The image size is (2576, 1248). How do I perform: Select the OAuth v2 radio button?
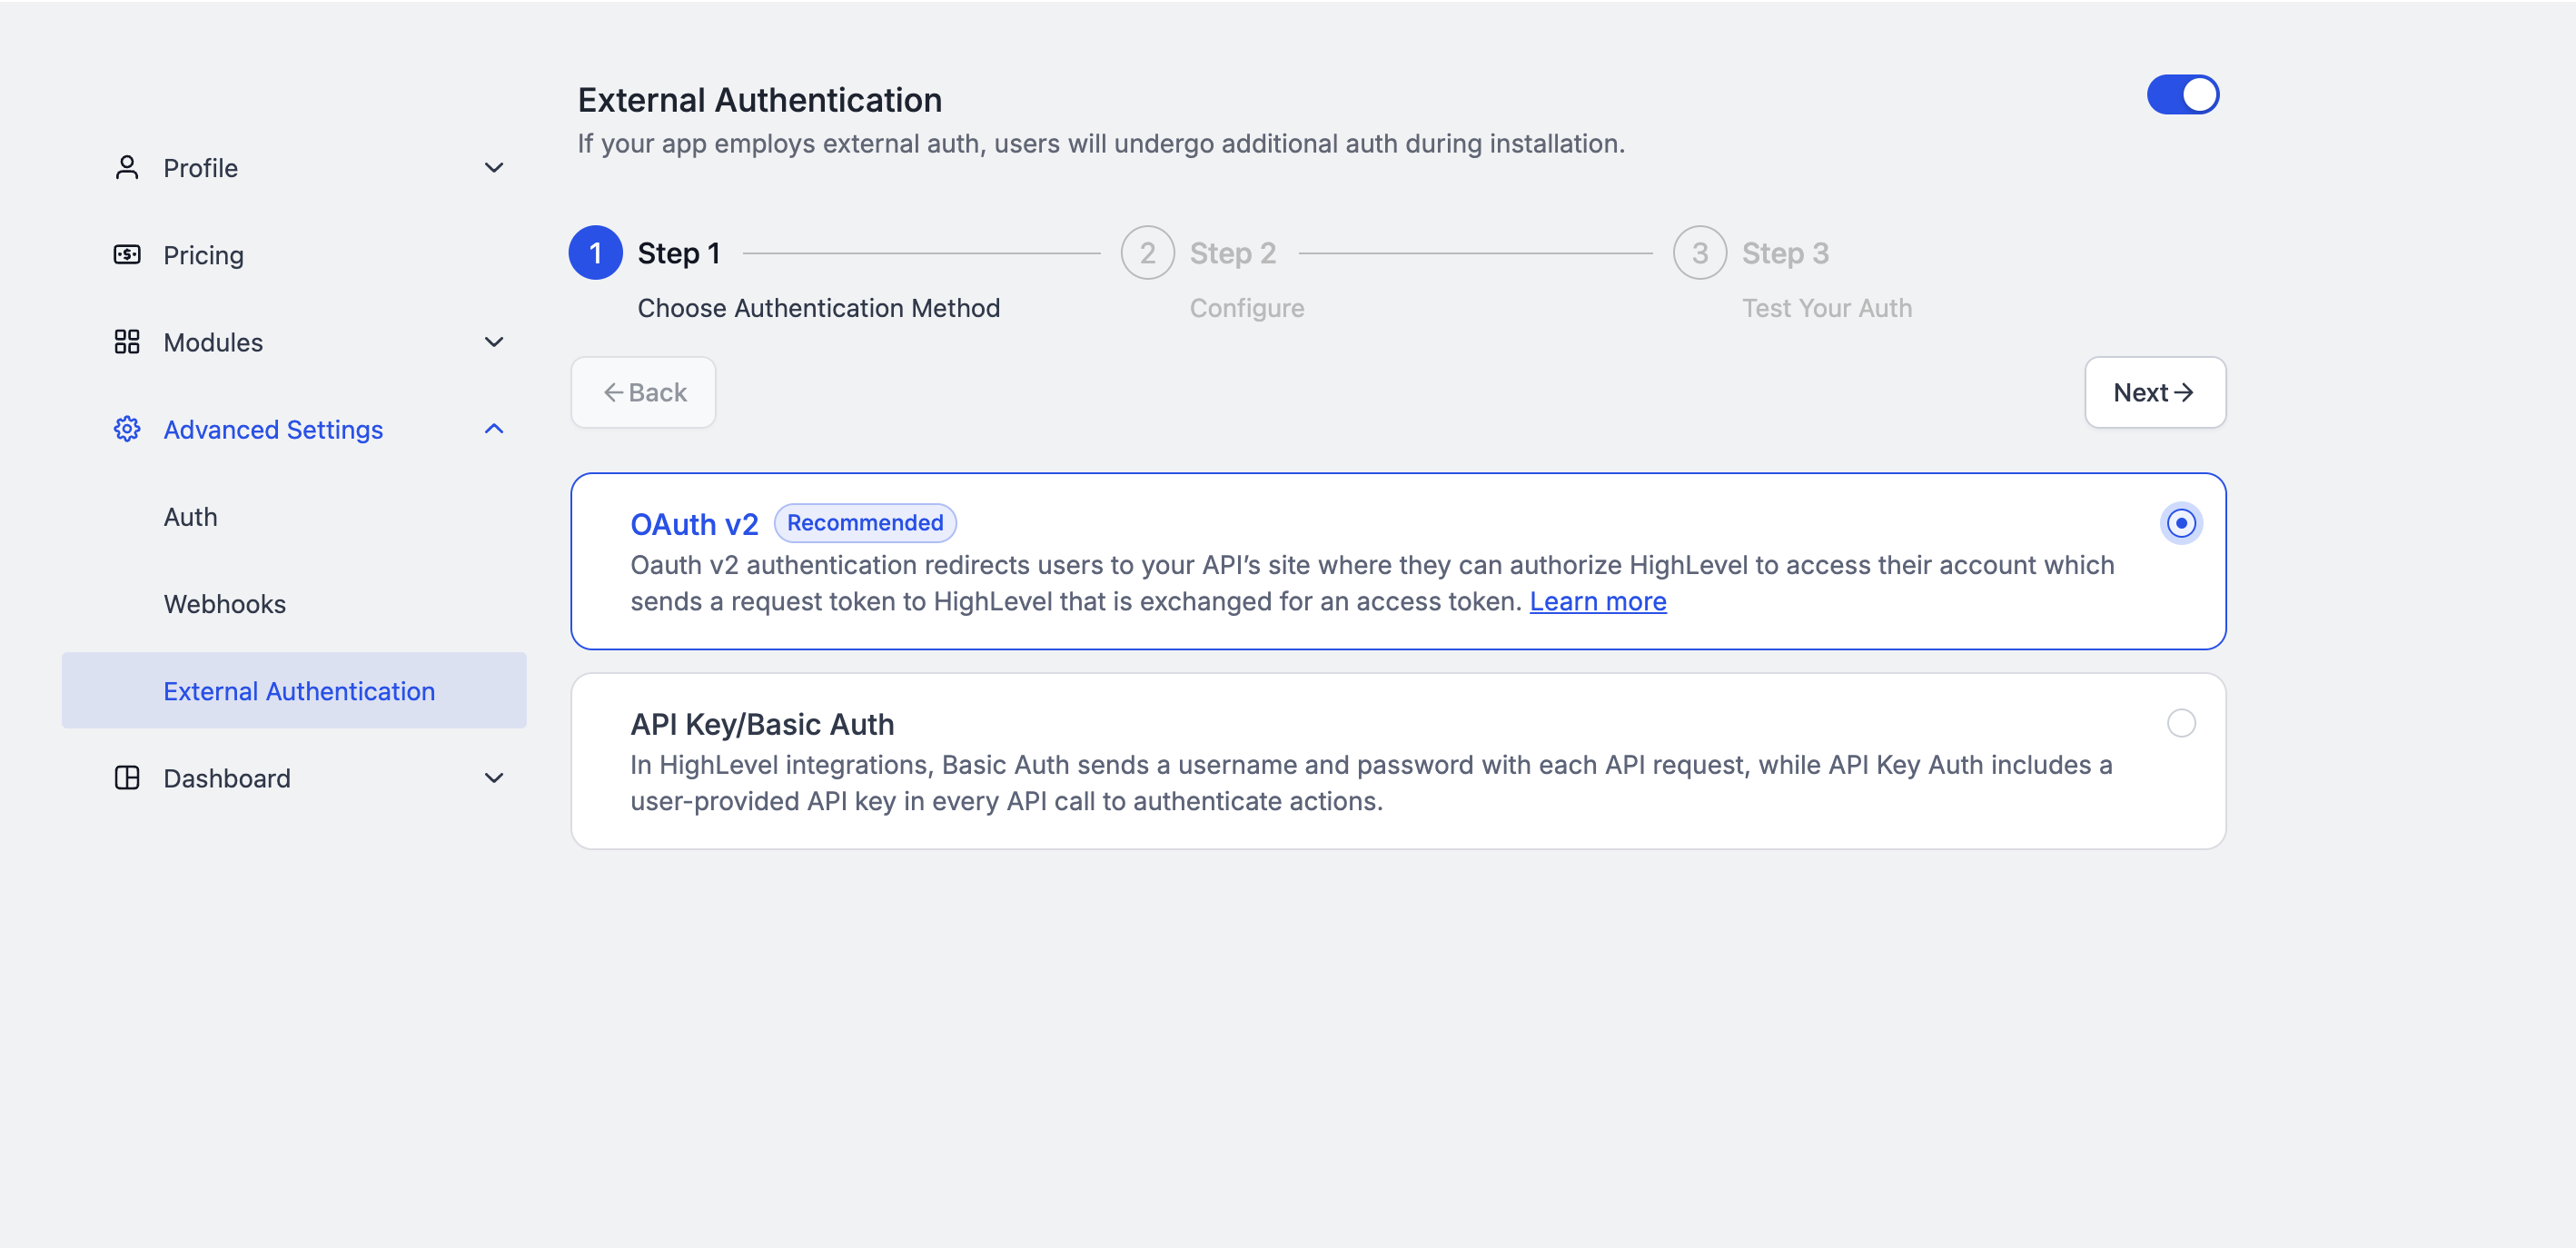point(2180,523)
